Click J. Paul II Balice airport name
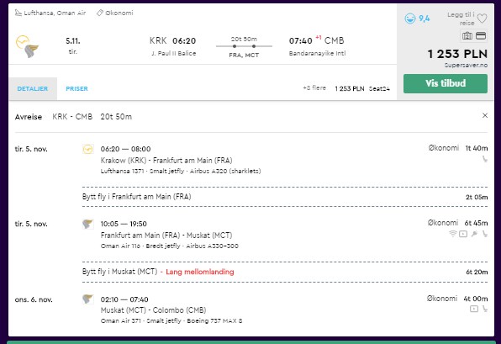Screen dimensions: 501x344 (x=174, y=53)
